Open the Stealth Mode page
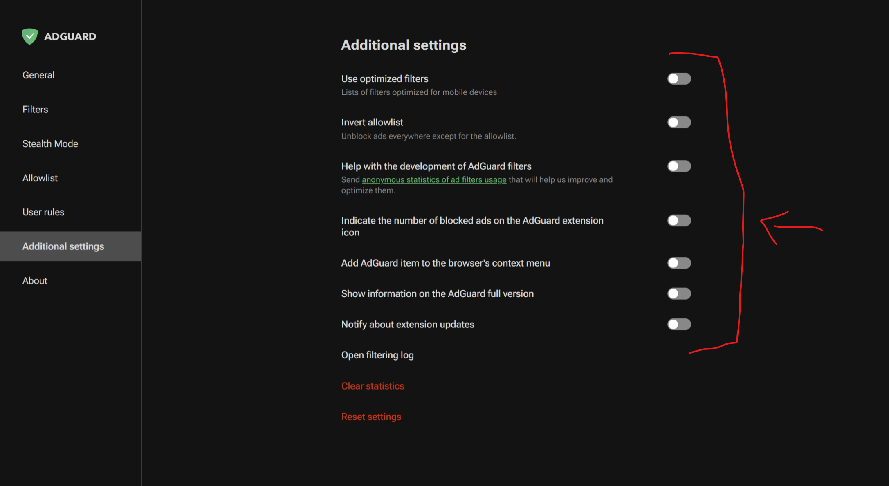The height and width of the screenshot is (486, 889). coord(50,144)
